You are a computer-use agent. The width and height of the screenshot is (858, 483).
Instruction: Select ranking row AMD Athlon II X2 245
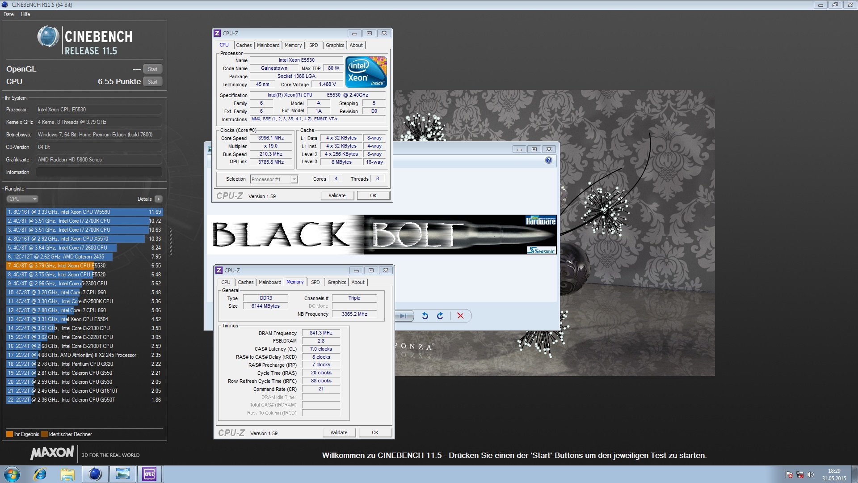click(84, 355)
